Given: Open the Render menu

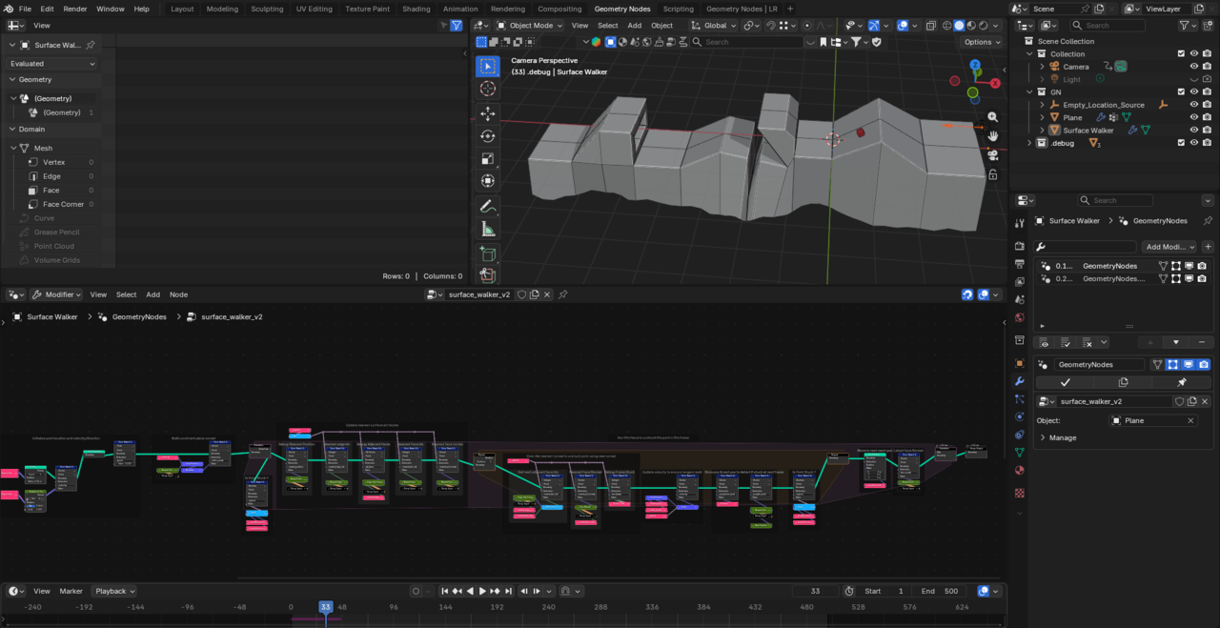Looking at the screenshot, I should coord(74,9).
